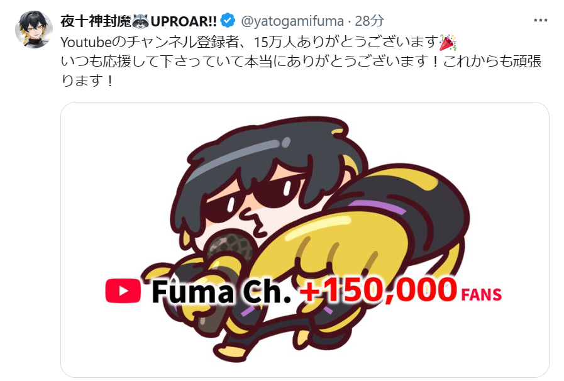564x381 pixels.
Task: Click the final text line ります！
Action: (x=87, y=80)
